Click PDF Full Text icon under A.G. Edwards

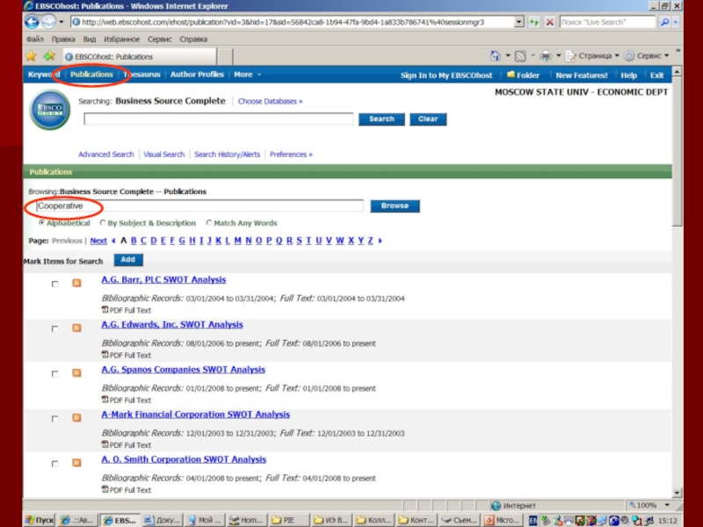pos(105,355)
